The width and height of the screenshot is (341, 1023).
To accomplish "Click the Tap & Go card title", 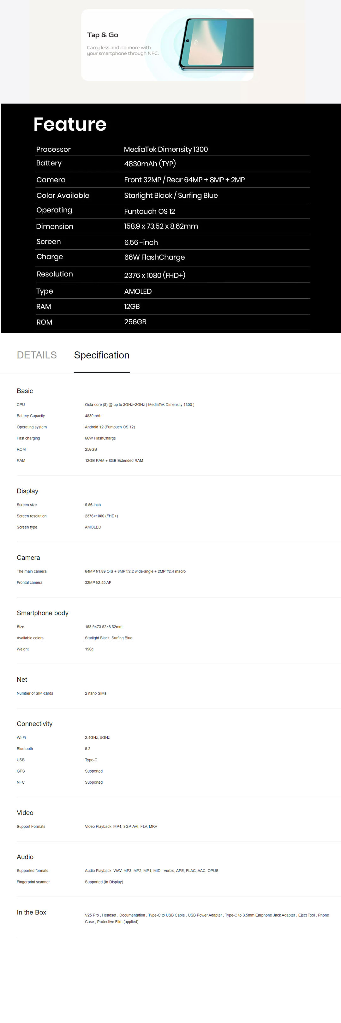I will [102, 35].
